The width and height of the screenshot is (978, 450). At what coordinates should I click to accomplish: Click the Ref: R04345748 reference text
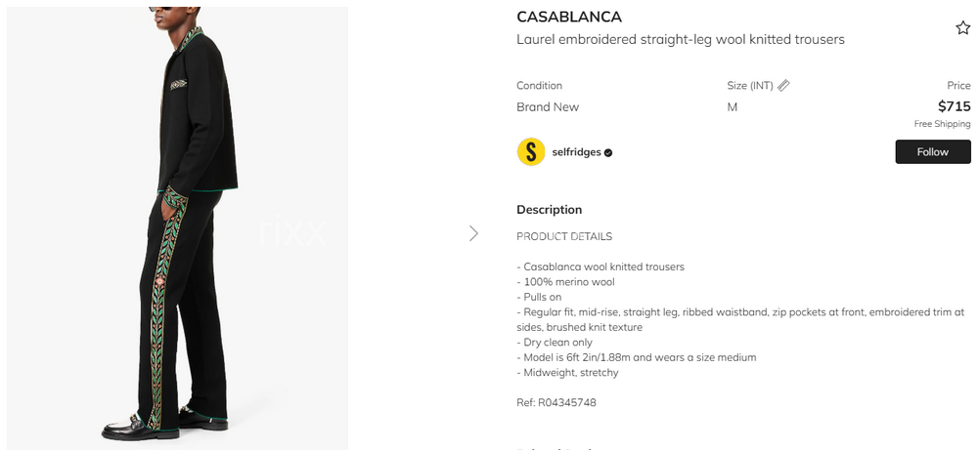tap(556, 402)
